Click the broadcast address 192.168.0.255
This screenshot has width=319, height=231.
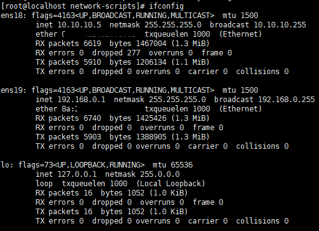[287, 100]
